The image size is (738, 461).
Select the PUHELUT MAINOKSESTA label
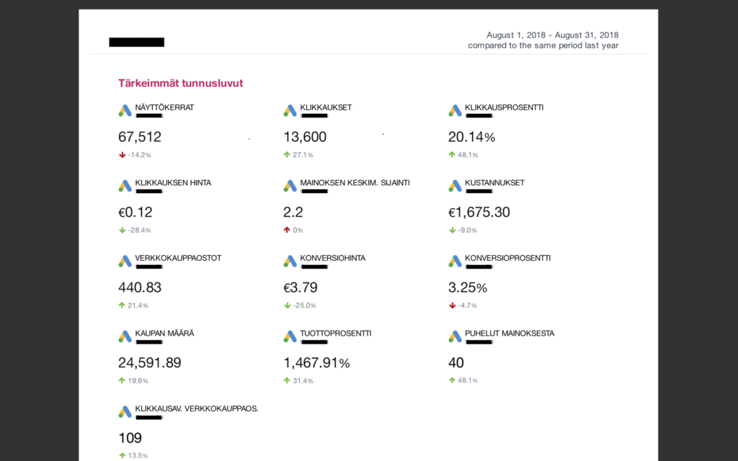pos(510,333)
